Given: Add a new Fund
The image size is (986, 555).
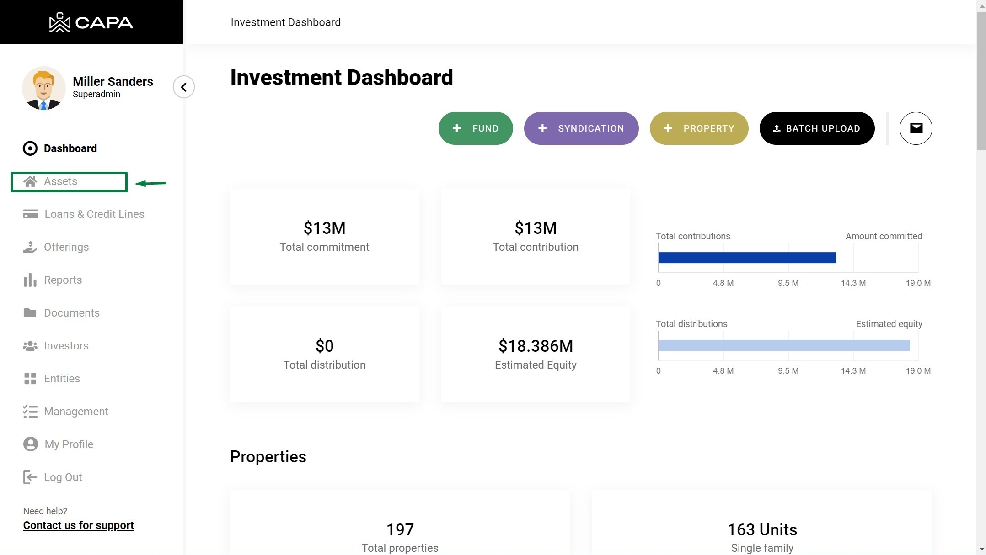Looking at the screenshot, I should pyautogui.click(x=476, y=128).
